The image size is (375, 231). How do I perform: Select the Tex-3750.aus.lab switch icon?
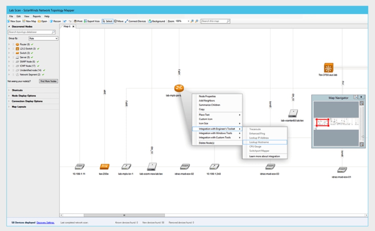click(x=328, y=68)
